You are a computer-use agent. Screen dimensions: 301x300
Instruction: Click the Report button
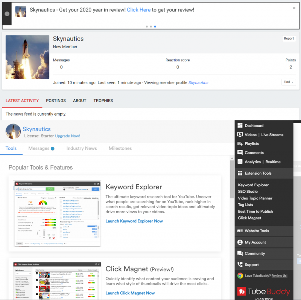point(289,38)
